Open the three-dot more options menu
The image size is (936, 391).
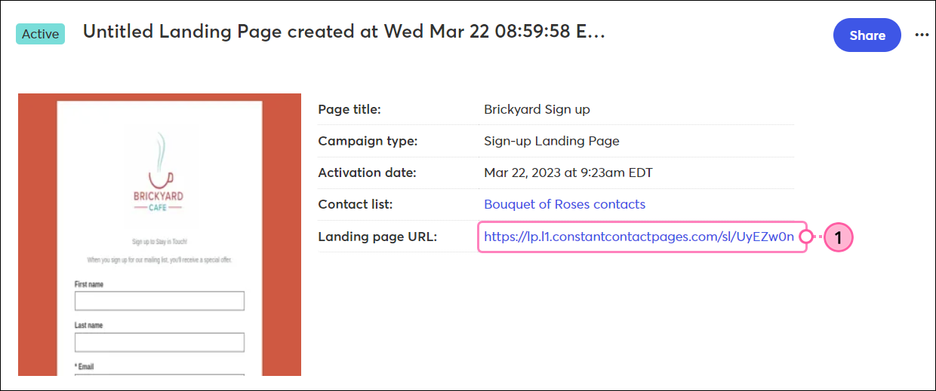[922, 35]
